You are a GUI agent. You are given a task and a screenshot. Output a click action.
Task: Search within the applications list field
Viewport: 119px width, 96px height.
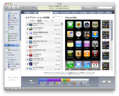[x=58, y=18]
